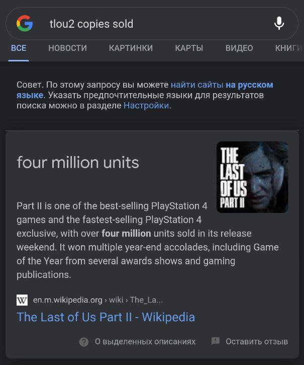Click О выделенных описаниях link

145,342
